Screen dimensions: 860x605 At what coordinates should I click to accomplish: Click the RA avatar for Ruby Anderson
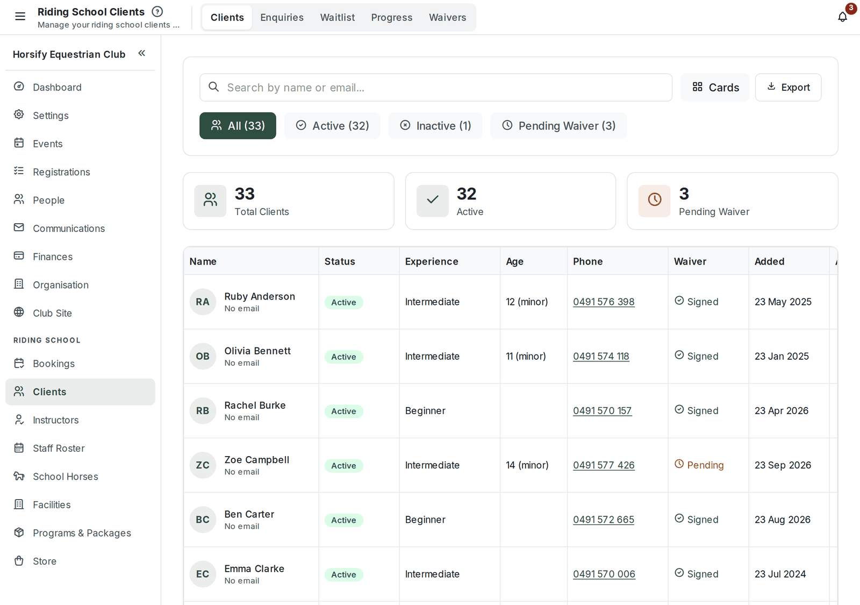tap(203, 302)
